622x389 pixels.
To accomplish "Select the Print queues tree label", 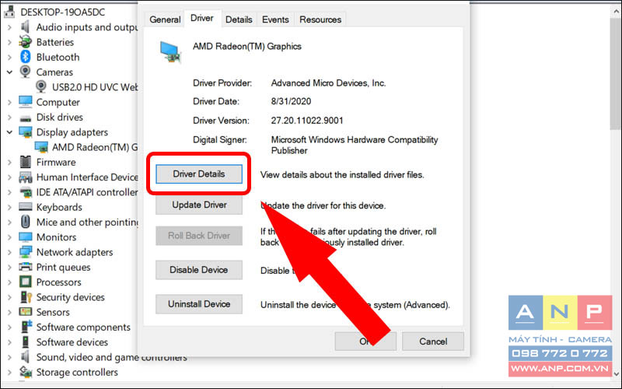I will coord(63,267).
